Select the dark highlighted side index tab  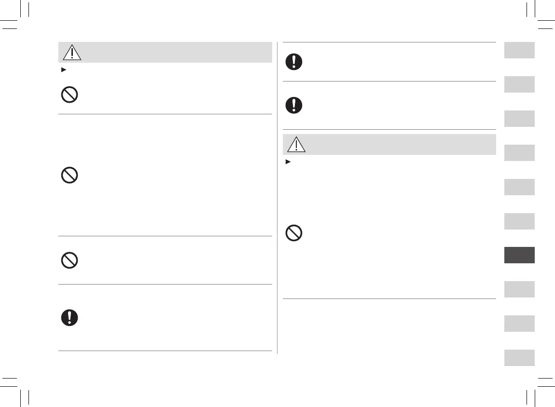click(519, 255)
